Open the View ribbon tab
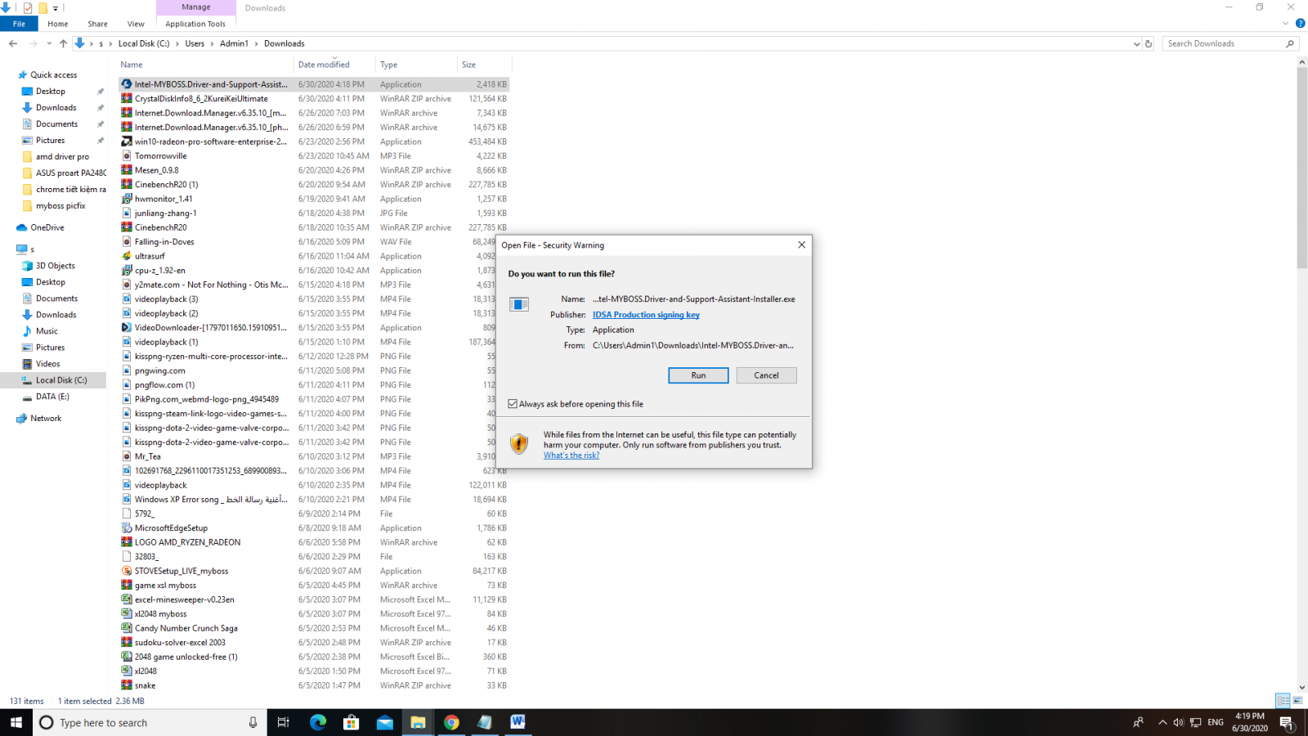Image resolution: width=1308 pixels, height=736 pixels. click(136, 24)
